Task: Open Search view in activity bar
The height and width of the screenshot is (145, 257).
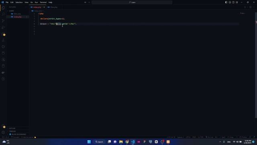Action: [x=3, y=14]
